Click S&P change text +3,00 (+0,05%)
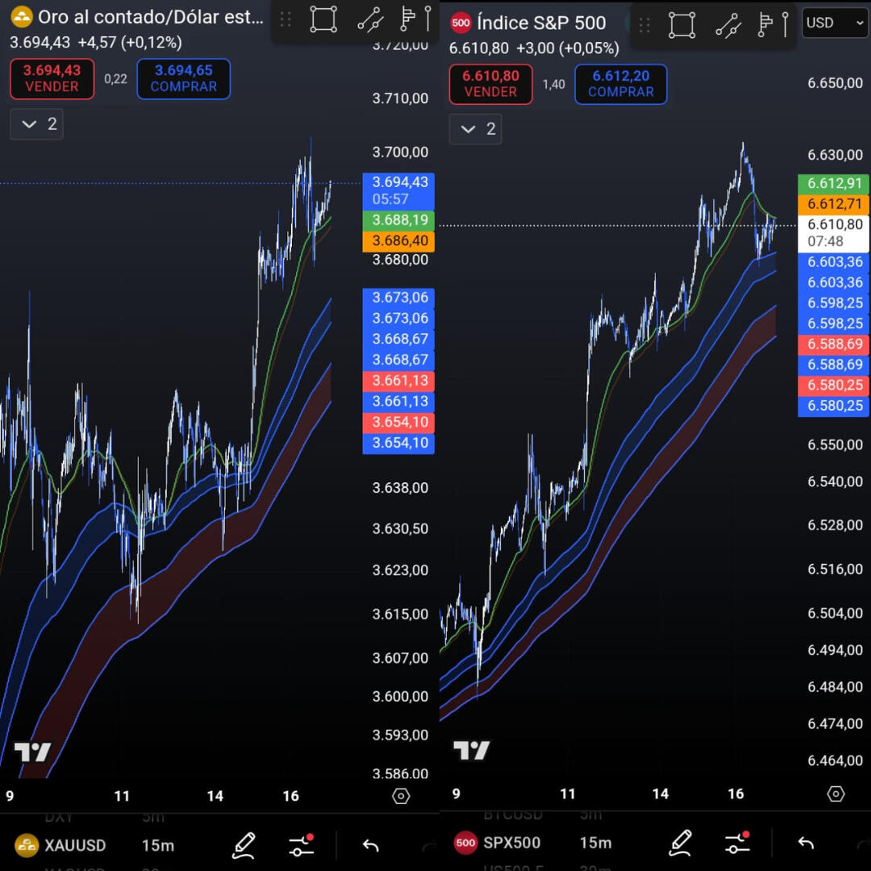The width and height of the screenshot is (871, 871). 567,48
